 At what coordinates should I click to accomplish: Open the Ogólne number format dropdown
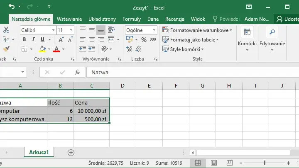point(154,30)
